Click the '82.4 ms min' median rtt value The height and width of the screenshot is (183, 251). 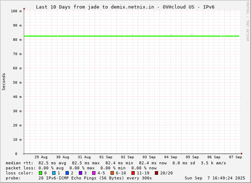pyautogui.click(x=119, y=163)
